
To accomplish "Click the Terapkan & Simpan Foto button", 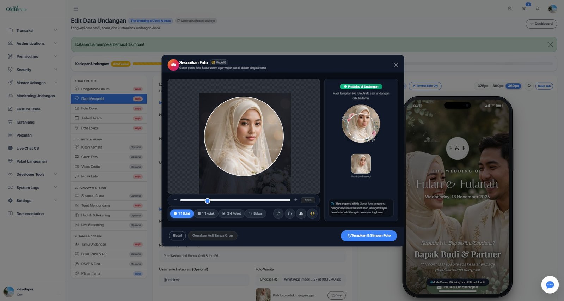I will click(x=369, y=236).
